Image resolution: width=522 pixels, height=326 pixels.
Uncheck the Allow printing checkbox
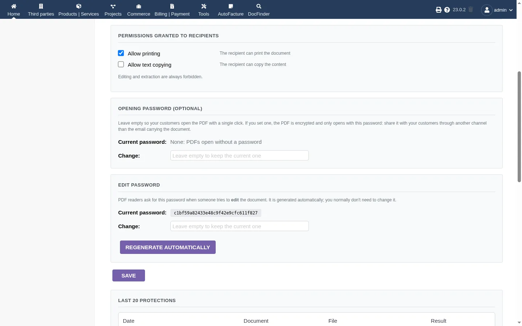click(121, 53)
